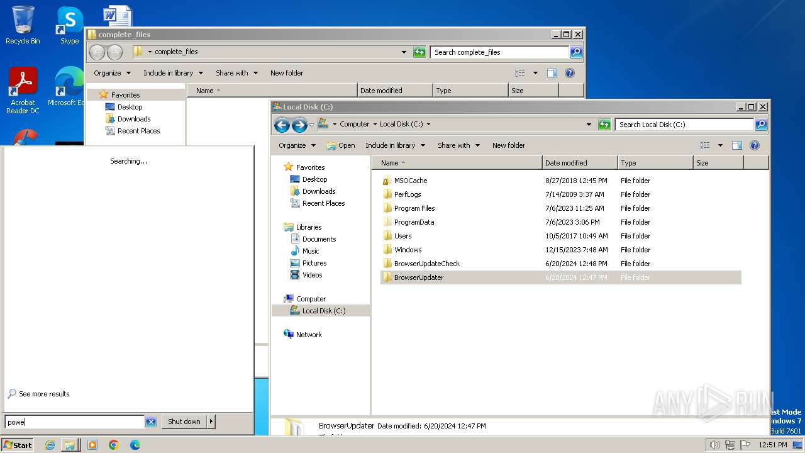Click the Start button
The image size is (805, 453).
click(17, 445)
